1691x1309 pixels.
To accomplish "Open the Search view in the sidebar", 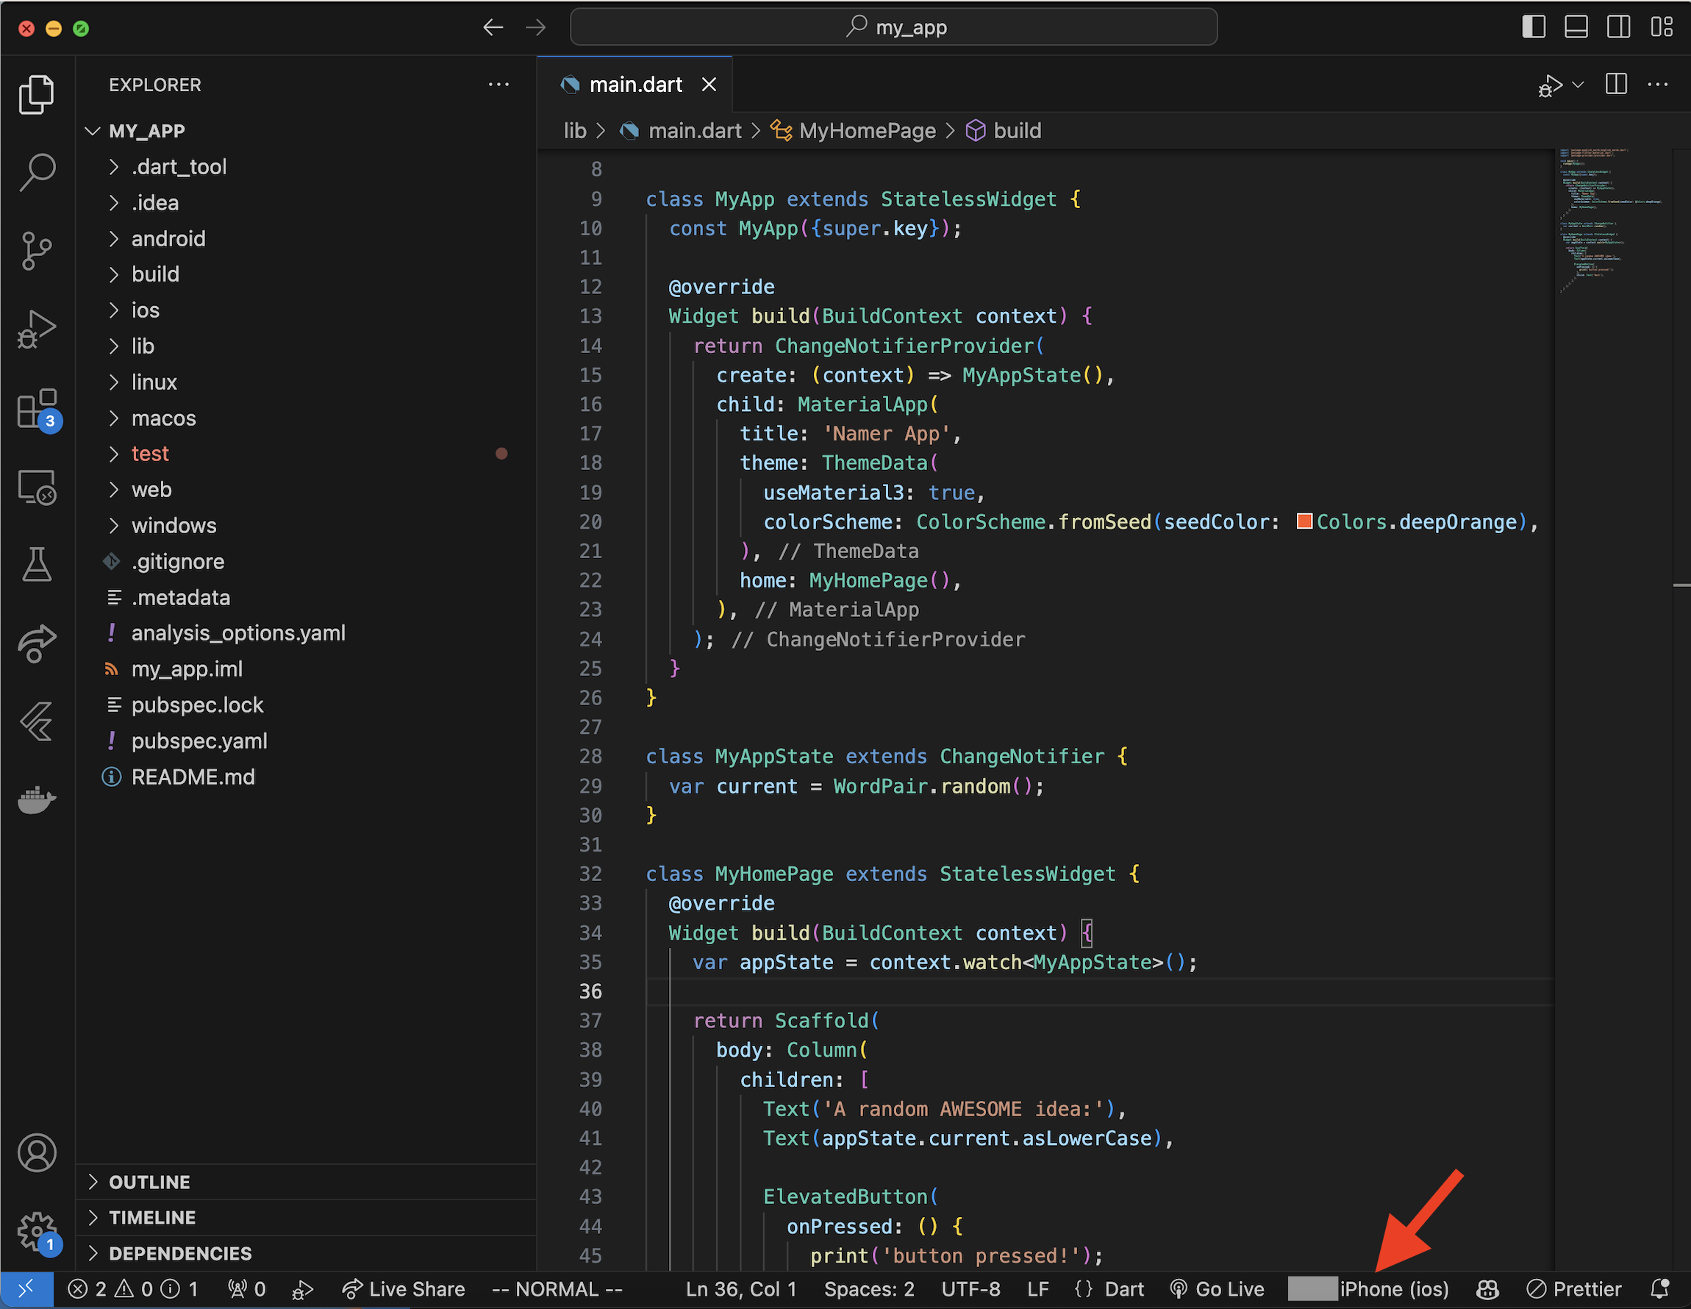I will point(36,172).
